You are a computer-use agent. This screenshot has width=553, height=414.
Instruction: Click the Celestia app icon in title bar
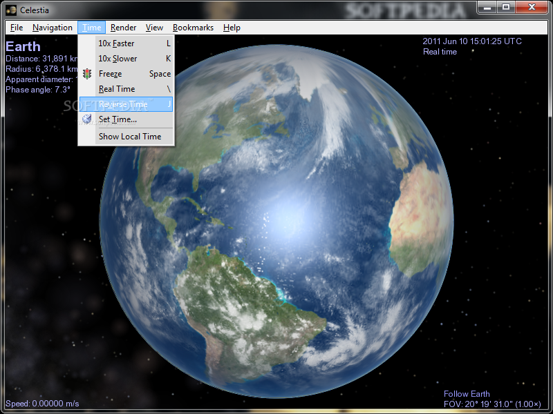(x=11, y=10)
